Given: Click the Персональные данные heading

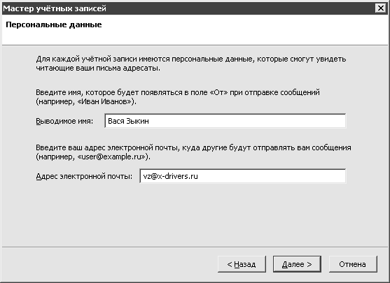Looking at the screenshot, I should pyautogui.click(x=54, y=24).
